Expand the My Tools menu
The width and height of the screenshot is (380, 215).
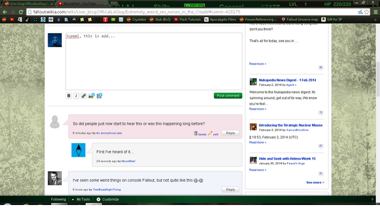81,199
